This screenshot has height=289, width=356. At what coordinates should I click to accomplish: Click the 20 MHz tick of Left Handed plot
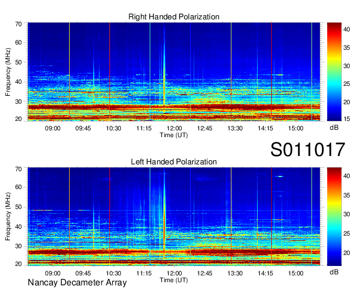click(18, 264)
